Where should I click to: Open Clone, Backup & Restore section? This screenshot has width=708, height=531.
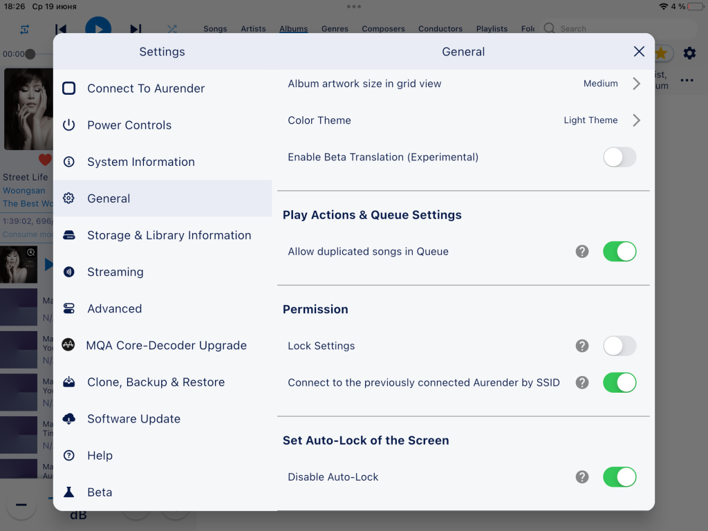[162, 382]
